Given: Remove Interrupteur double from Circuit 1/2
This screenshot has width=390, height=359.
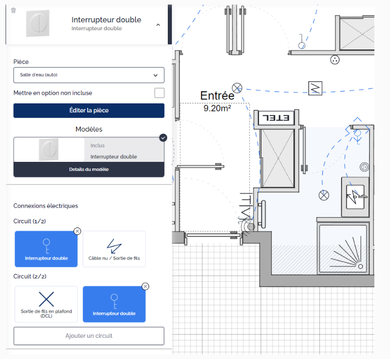Looking at the screenshot, I should click(x=77, y=231).
